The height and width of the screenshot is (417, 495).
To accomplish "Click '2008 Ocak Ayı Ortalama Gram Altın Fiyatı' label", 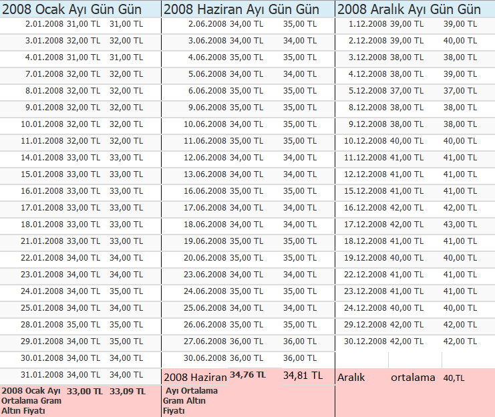I will tap(31, 401).
